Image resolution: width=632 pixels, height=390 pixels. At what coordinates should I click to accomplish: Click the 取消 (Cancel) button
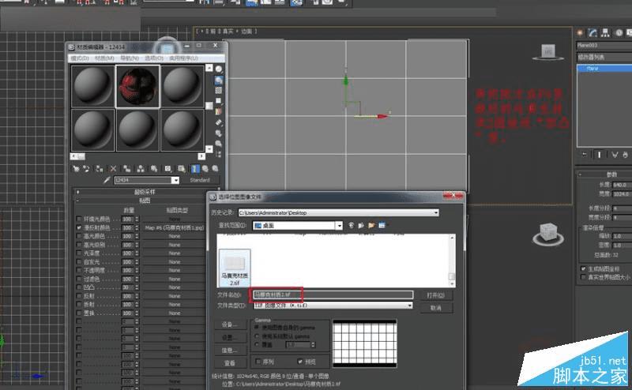coord(436,308)
